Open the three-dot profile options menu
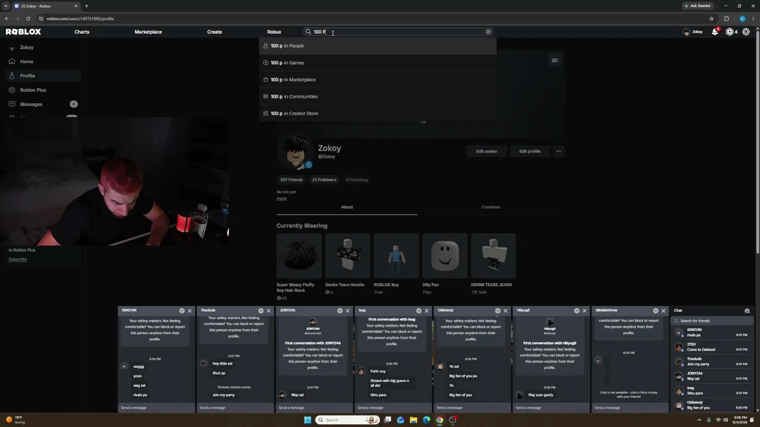The width and height of the screenshot is (760, 427). (558, 151)
